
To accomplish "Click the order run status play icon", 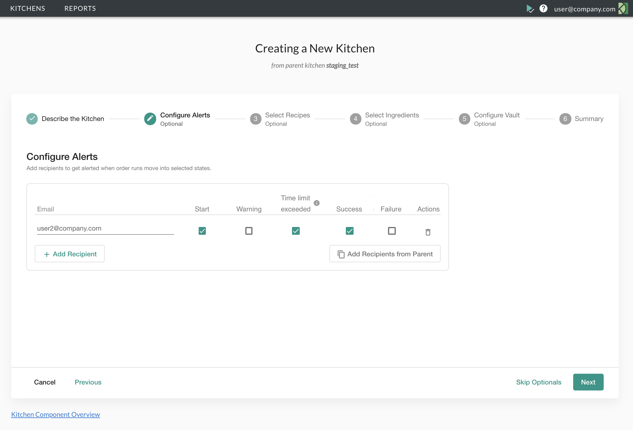I will (530, 9).
